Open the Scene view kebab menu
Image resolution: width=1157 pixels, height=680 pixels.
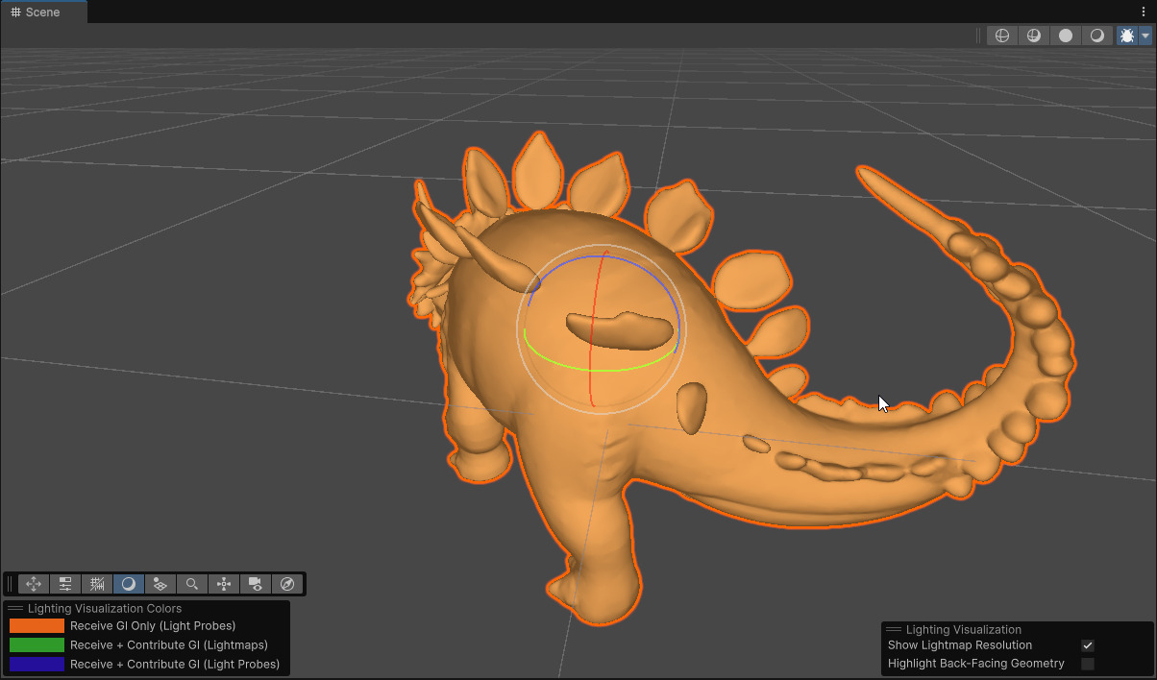tap(1144, 12)
